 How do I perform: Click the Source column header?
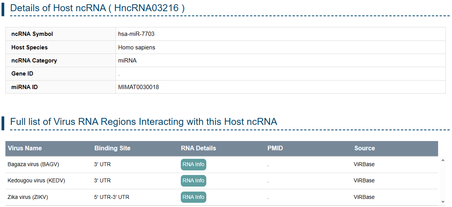(364, 148)
